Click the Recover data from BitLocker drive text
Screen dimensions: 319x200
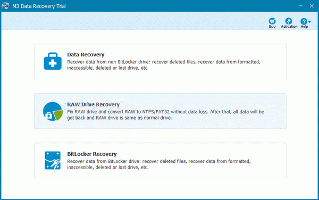159,164
